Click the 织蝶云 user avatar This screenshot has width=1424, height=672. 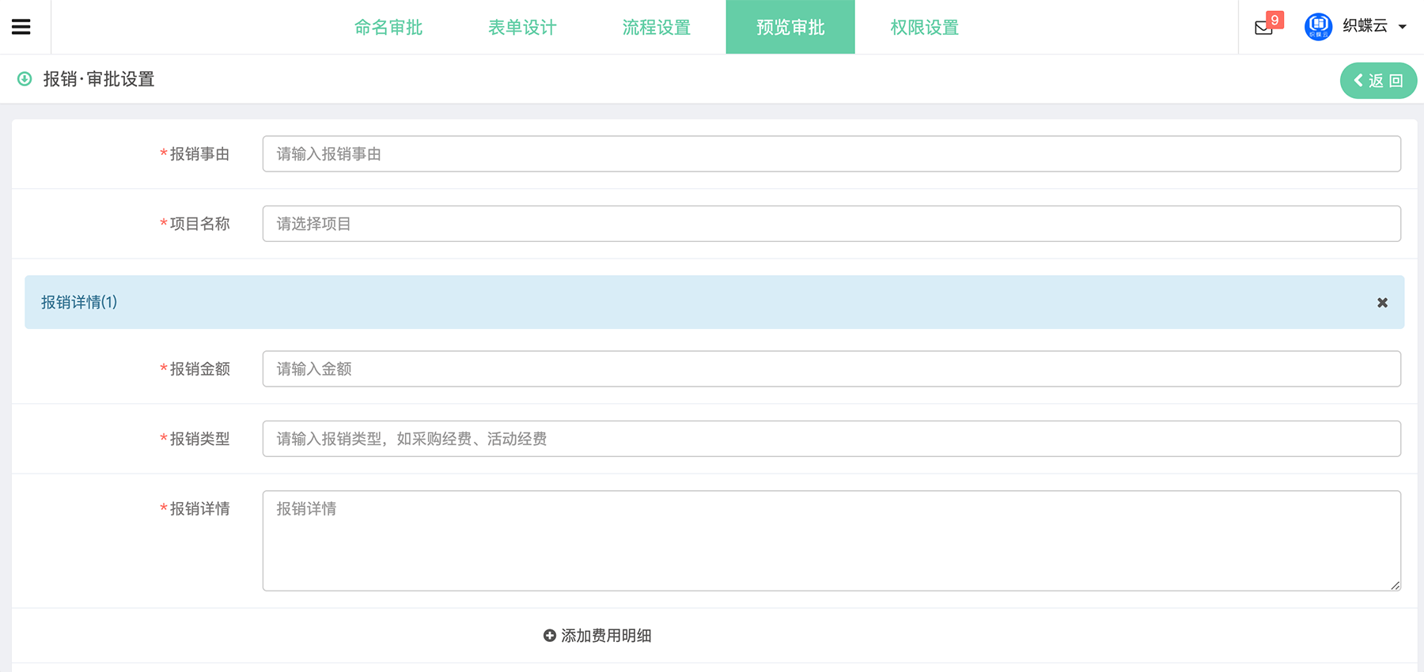pyautogui.click(x=1318, y=27)
